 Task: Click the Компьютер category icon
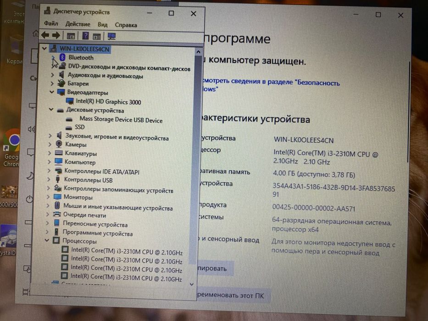coord(58,161)
